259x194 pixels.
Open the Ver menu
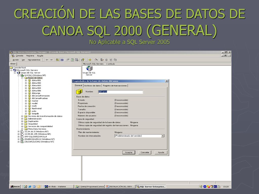(23, 60)
